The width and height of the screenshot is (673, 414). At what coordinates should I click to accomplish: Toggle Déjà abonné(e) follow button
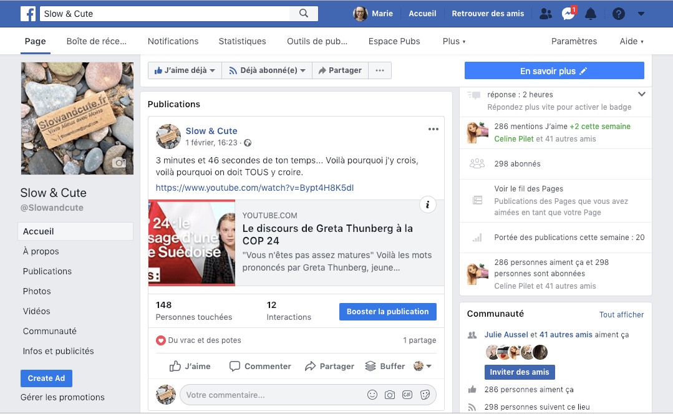pyautogui.click(x=267, y=70)
